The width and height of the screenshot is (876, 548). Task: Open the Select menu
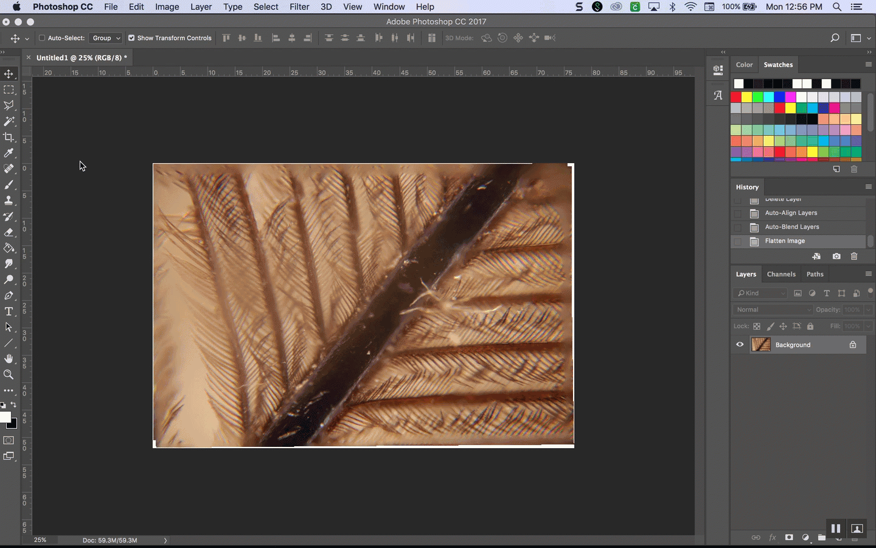[x=266, y=7]
